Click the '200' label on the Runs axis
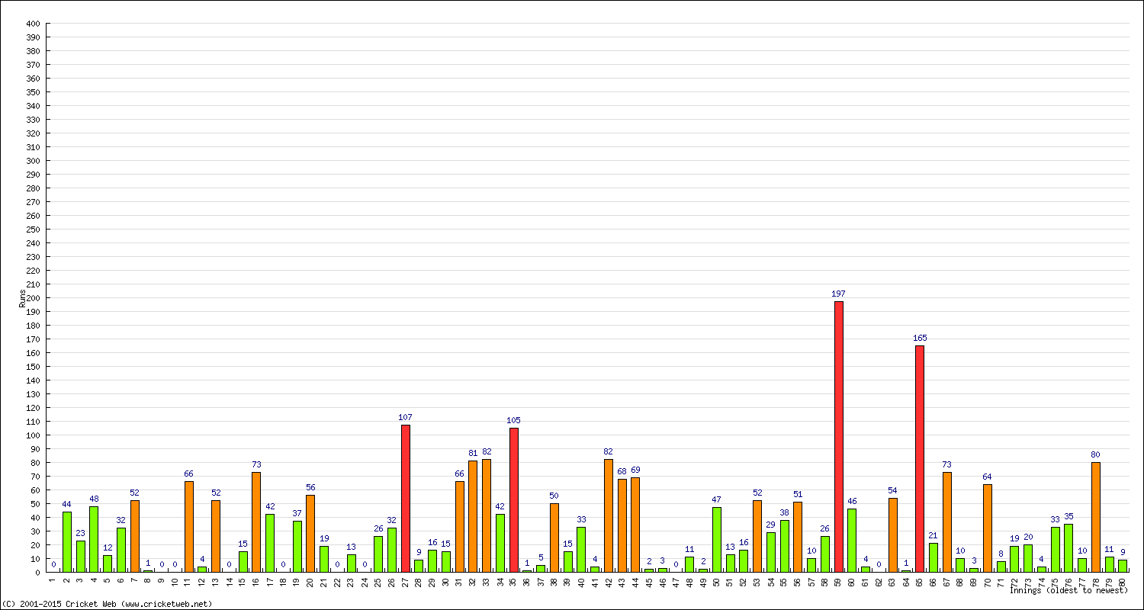This screenshot has width=1144, height=610. pos(32,298)
